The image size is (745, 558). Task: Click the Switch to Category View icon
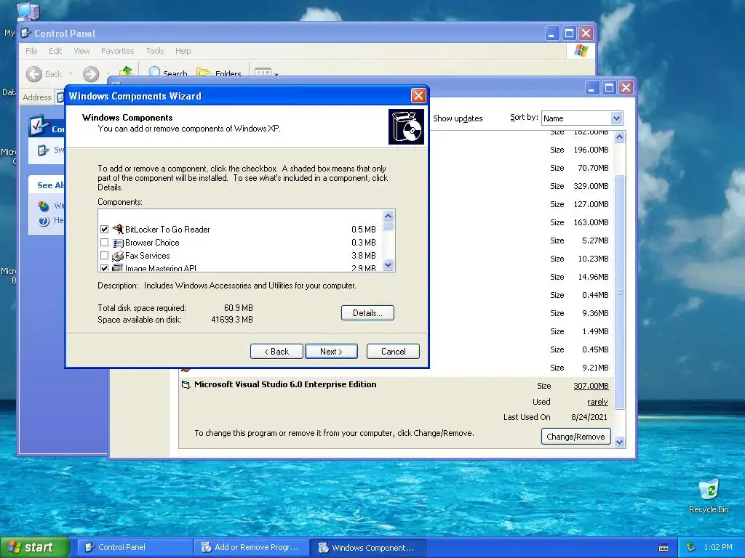[43, 150]
